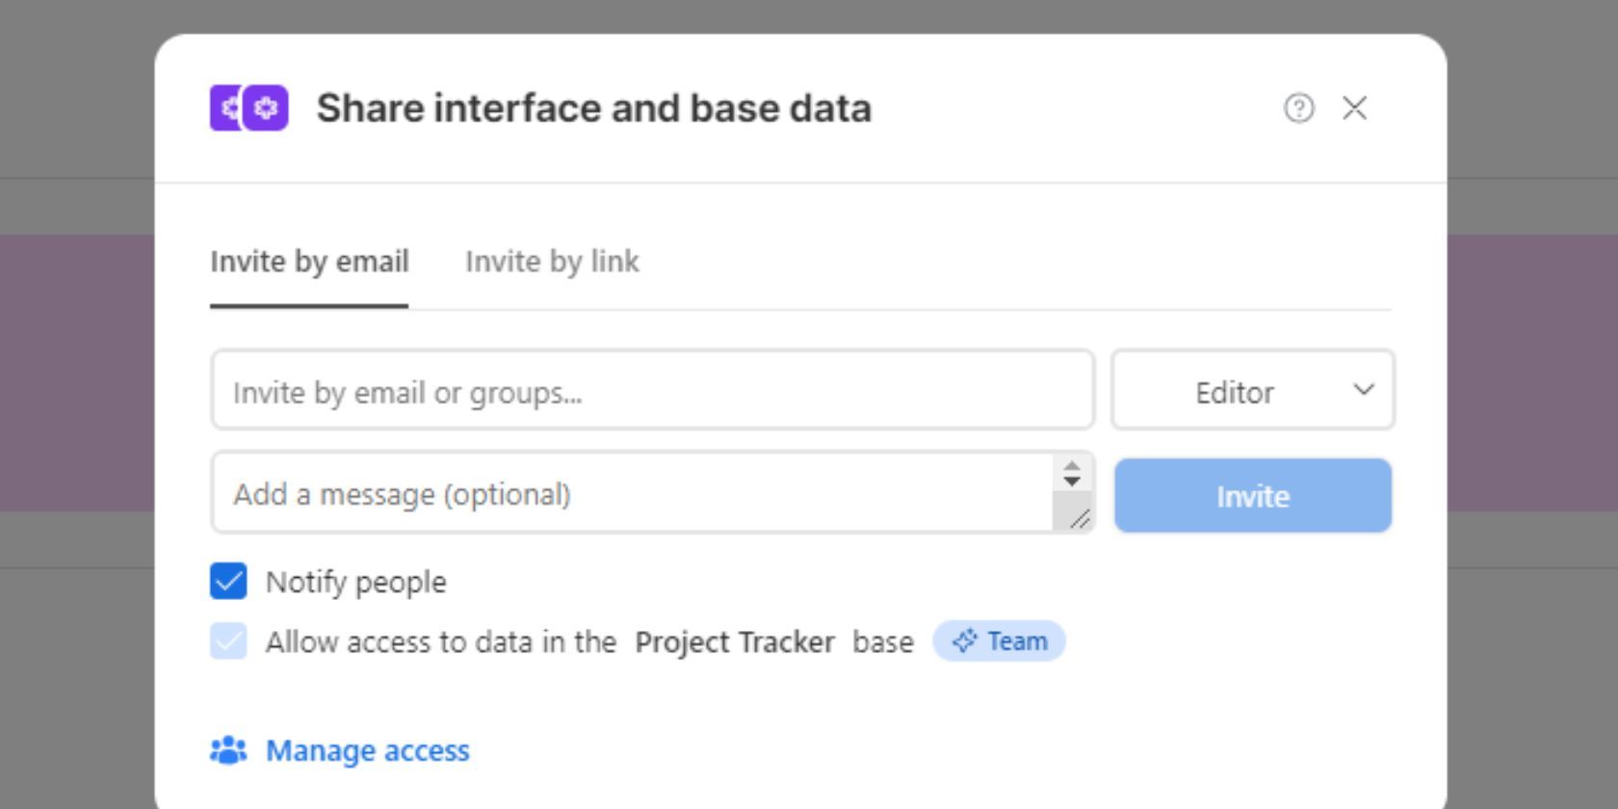Open the Manage access link
The width and height of the screenshot is (1618, 809).
pos(367,750)
